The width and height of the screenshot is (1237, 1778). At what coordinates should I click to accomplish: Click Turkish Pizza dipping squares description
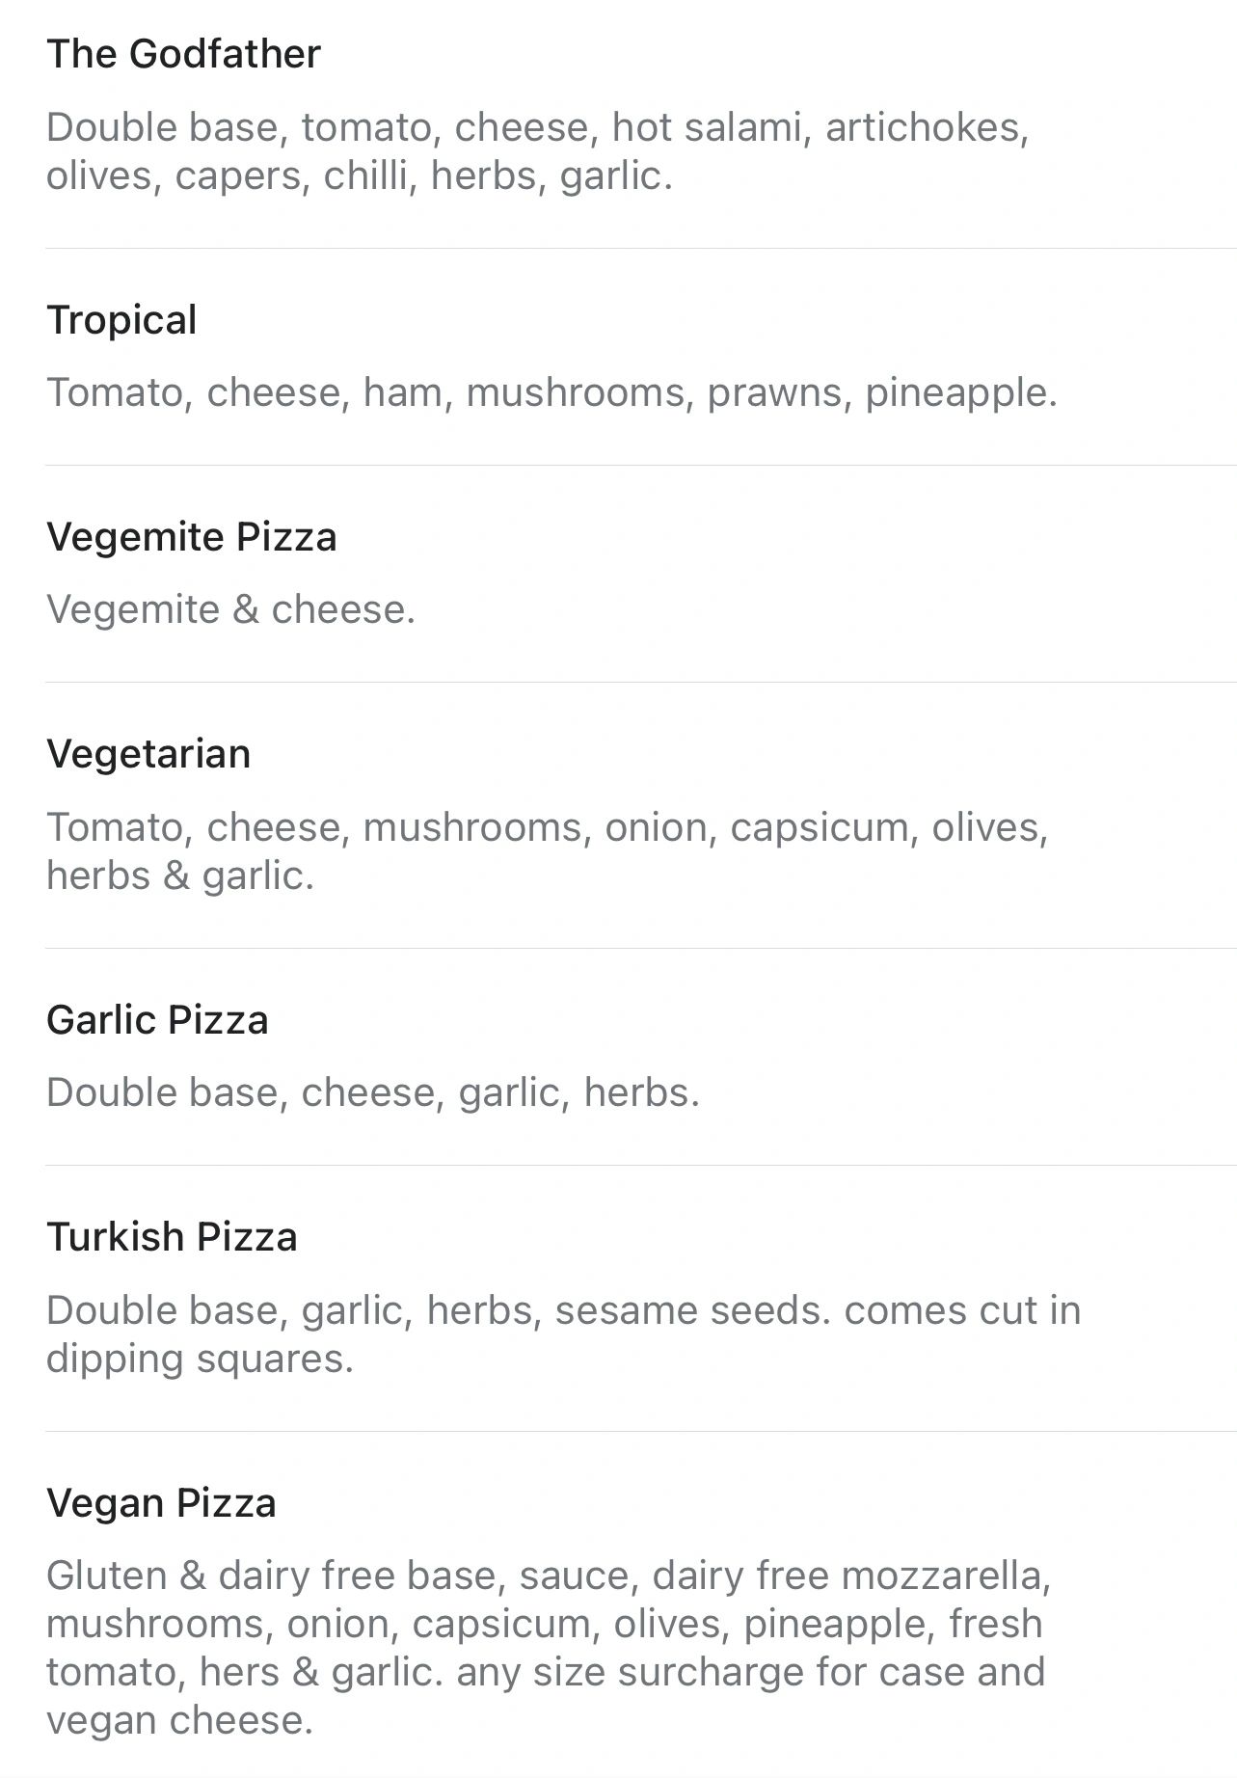(563, 1334)
